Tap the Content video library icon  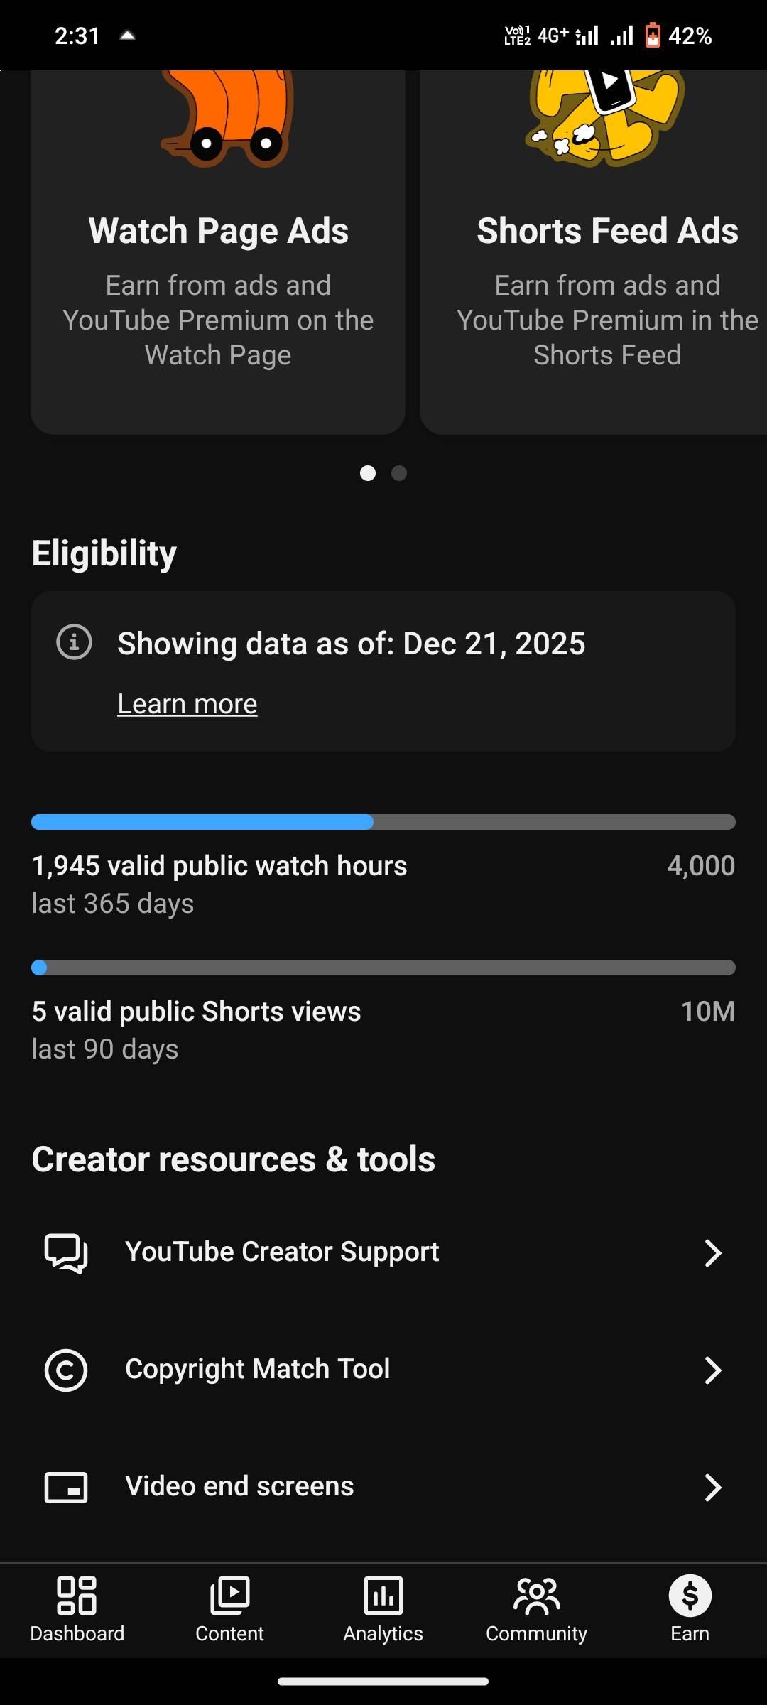(x=229, y=1596)
